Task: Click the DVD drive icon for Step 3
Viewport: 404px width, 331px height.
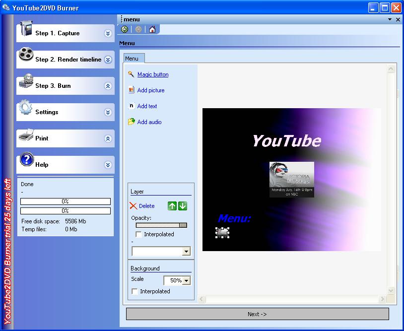Action: point(26,80)
